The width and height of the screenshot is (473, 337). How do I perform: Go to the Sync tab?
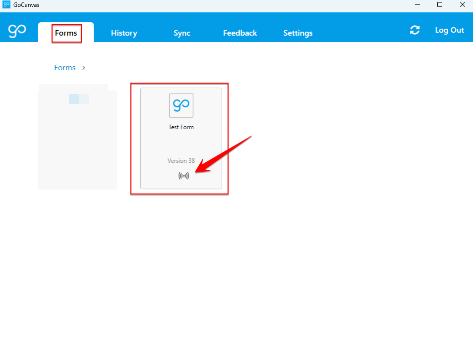[182, 33]
